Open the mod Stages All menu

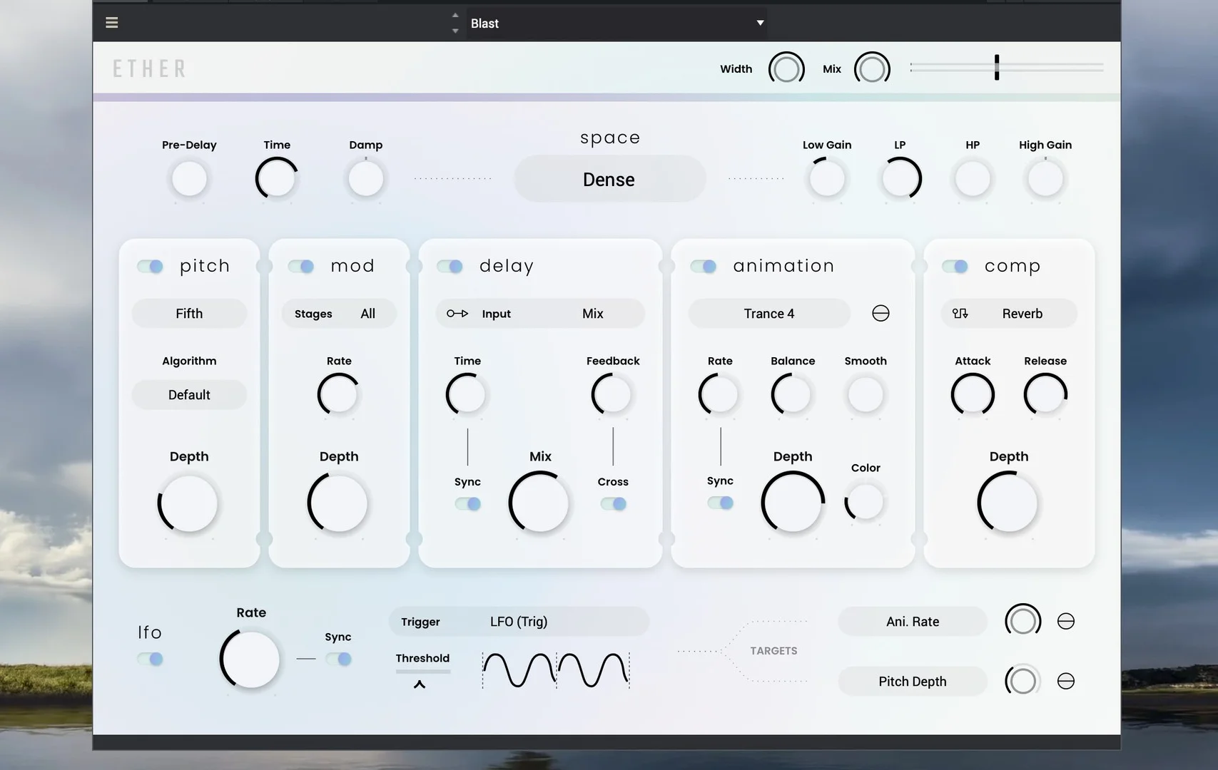[338, 314]
